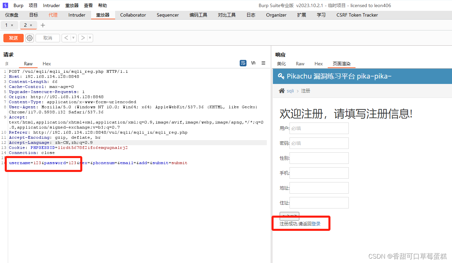452x263 pixels.
Task: Click the 用户 input field
Action: point(319,128)
